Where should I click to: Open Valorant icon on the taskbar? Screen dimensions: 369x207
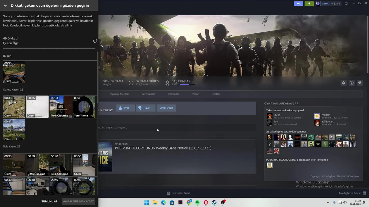coord(180,202)
